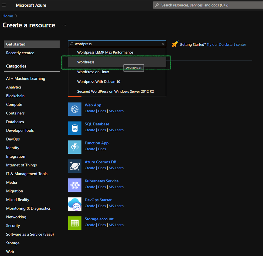
Task: Open the Identity category
Action: (13, 148)
